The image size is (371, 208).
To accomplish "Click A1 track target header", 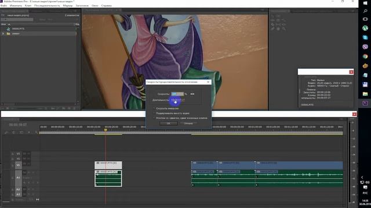I will pyautogui.click(x=18, y=177).
